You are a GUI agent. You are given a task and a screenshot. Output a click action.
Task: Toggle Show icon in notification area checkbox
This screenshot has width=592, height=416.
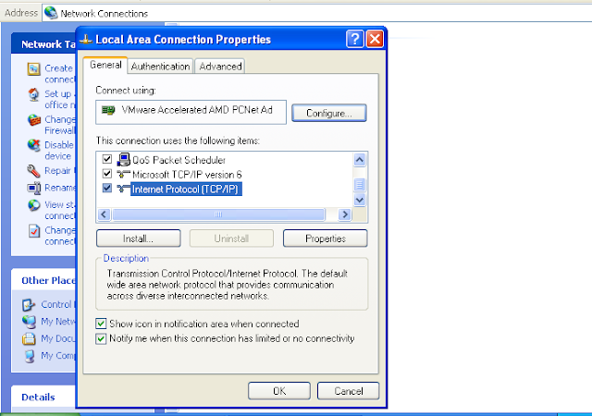click(101, 324)
